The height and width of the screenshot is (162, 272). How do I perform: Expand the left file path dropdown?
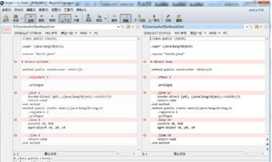coord(118,27)
